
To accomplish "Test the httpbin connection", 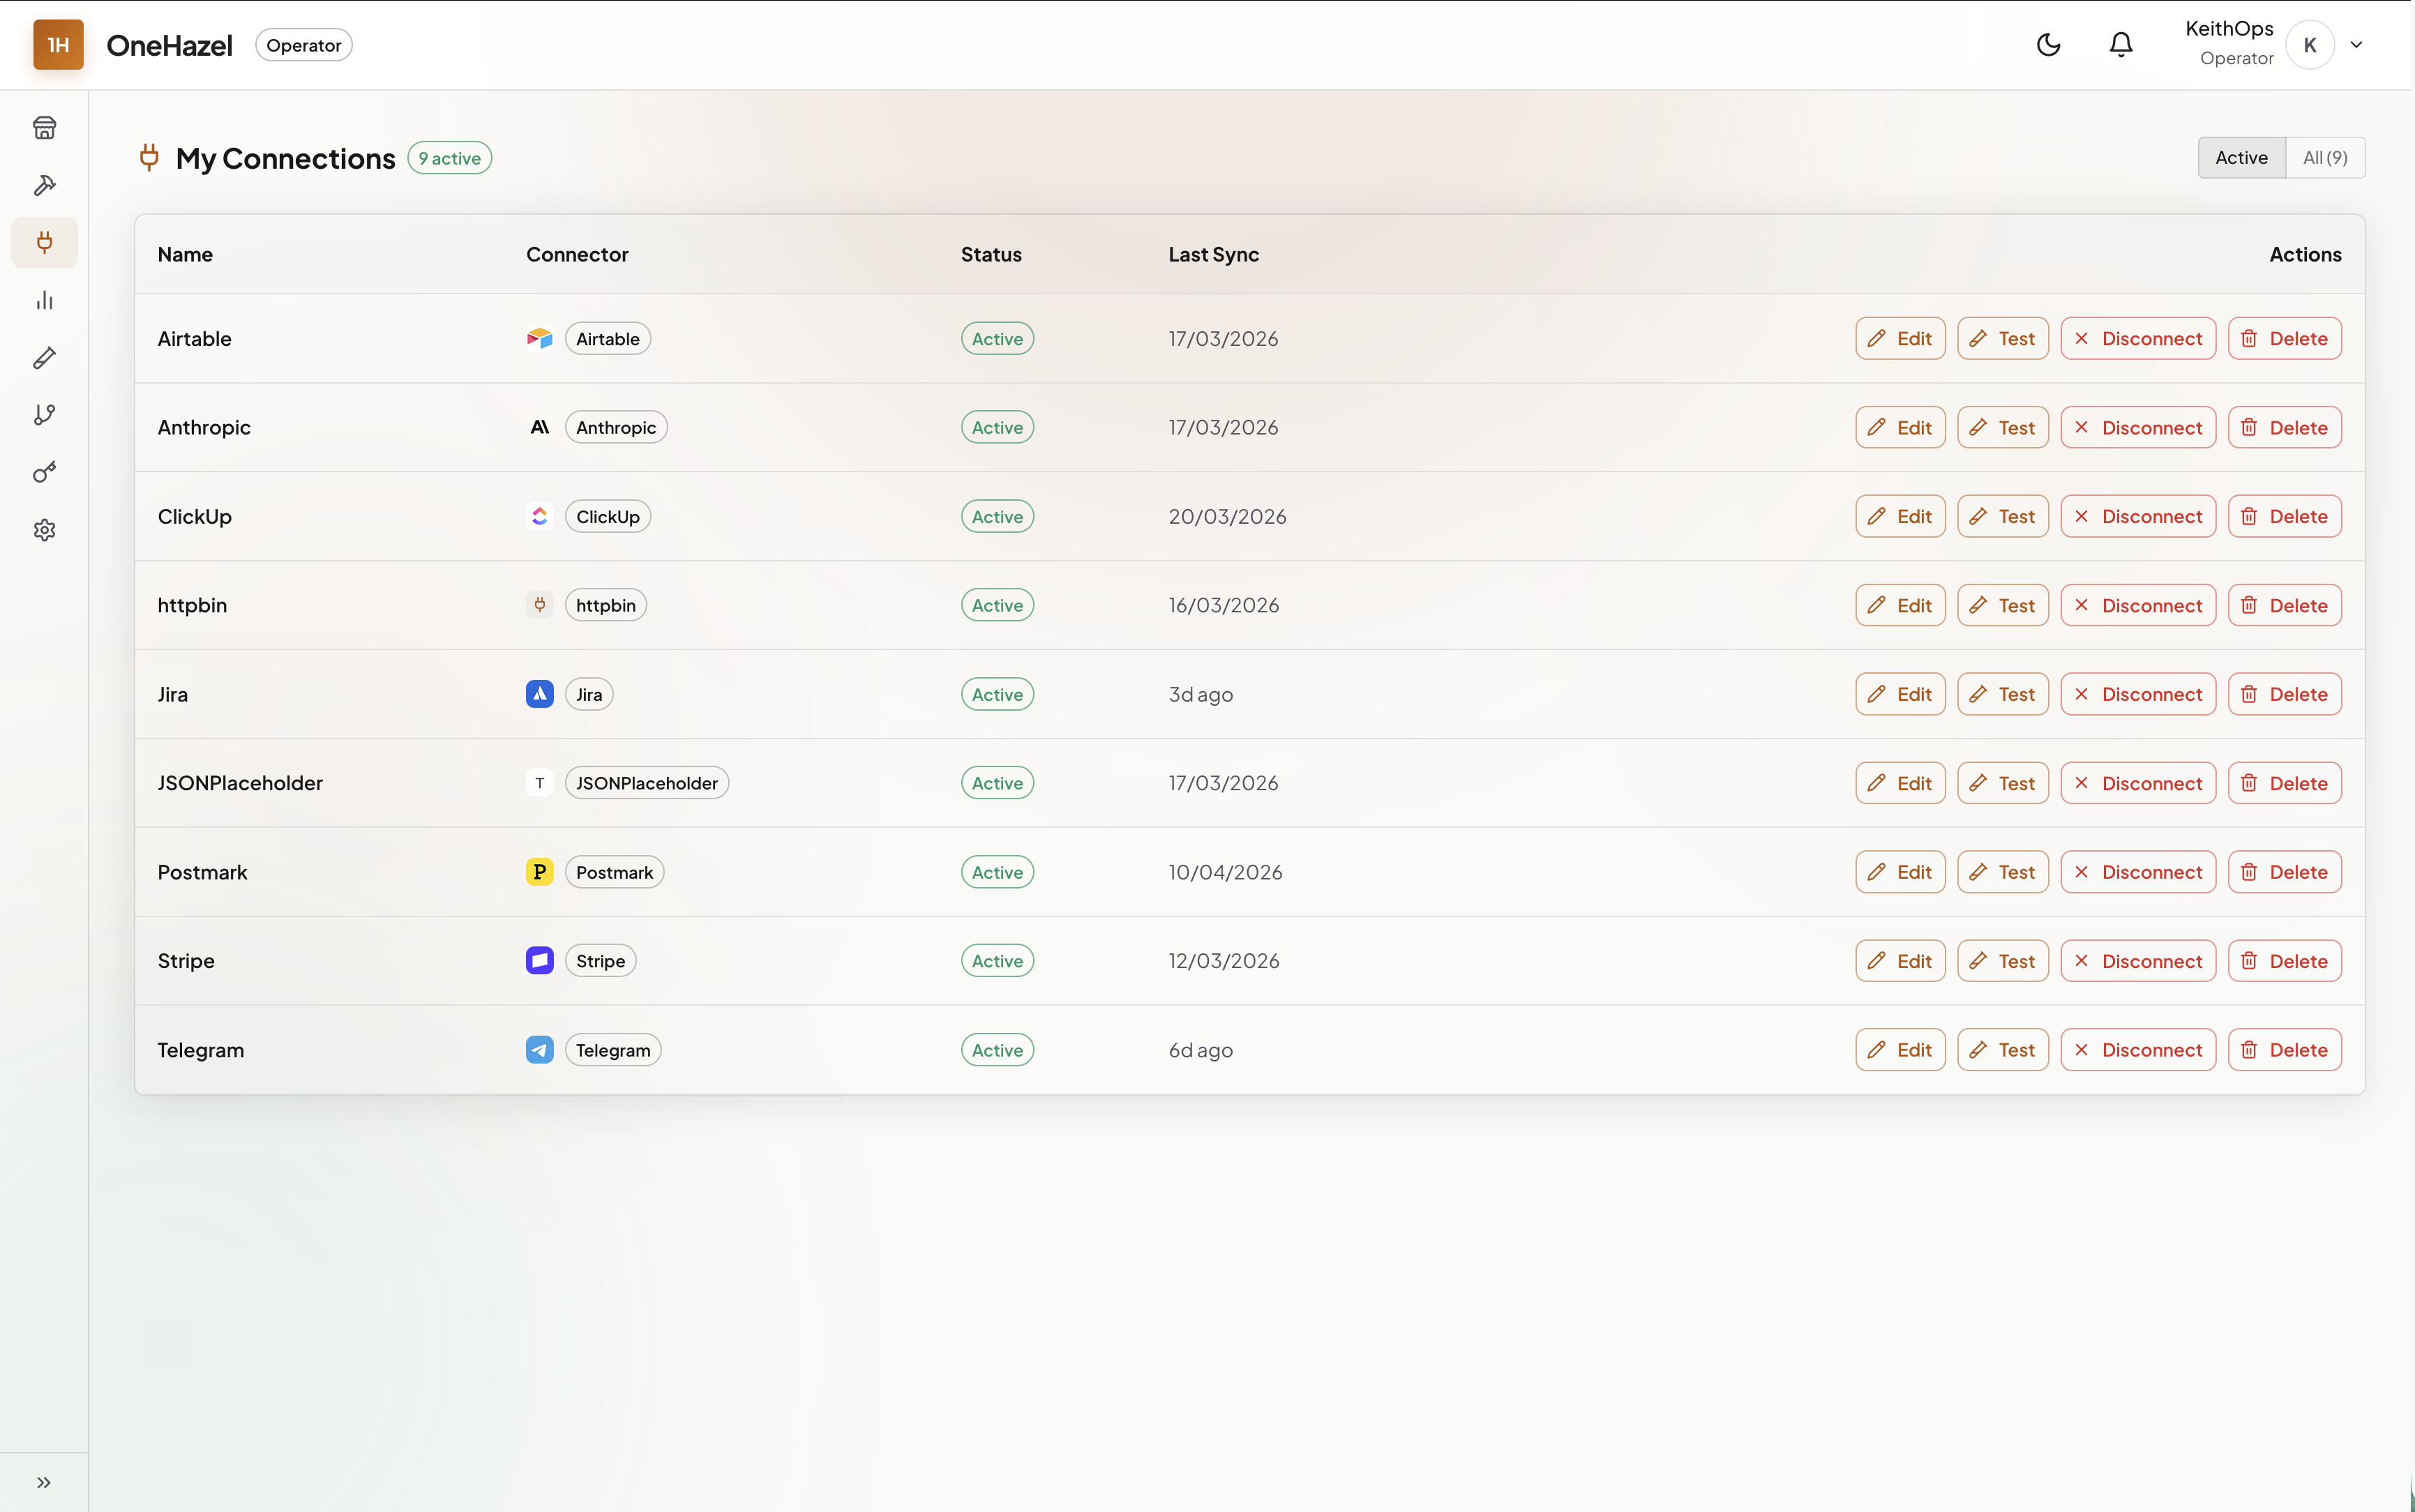I will pos(2002,605).
